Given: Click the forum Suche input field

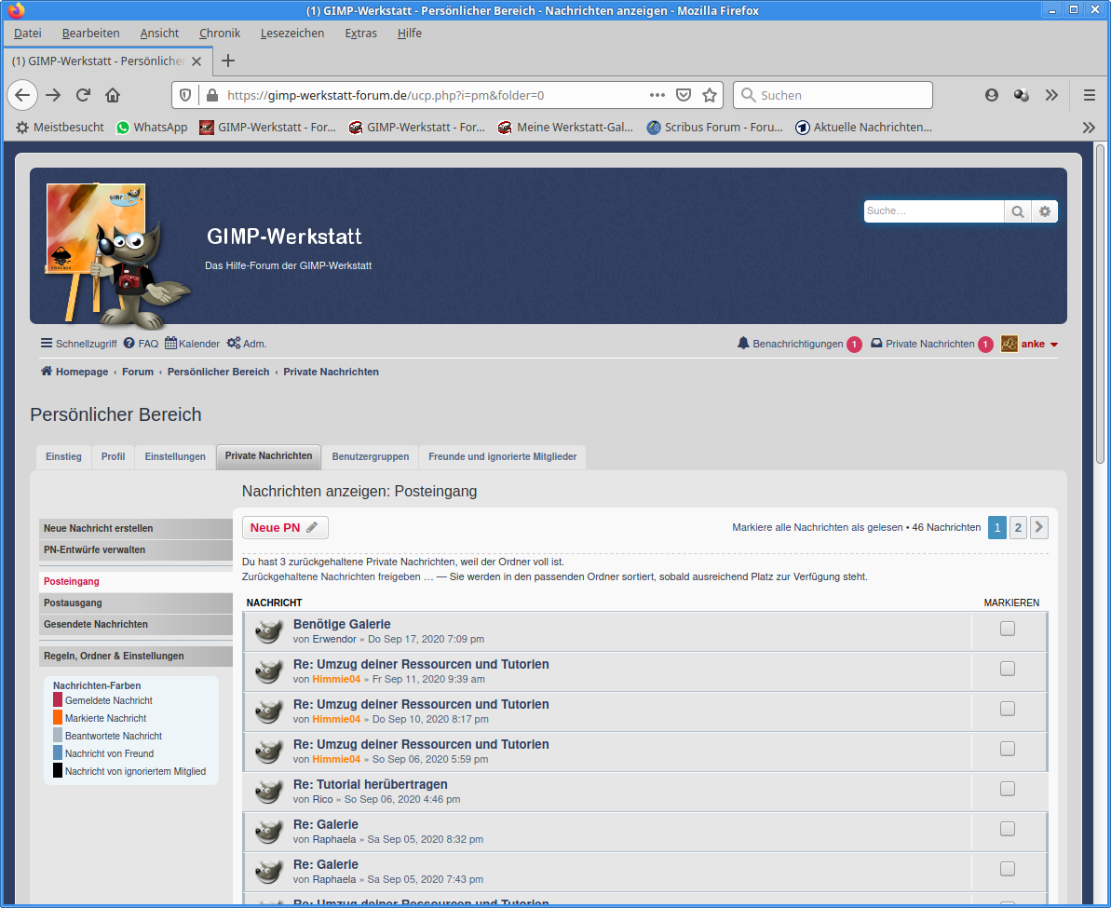Looking at the screenshot, I should pos(934,211).
